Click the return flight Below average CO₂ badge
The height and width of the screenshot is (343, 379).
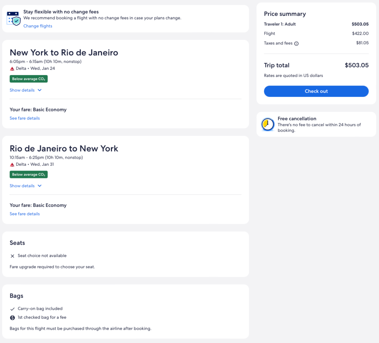coord(28,174)
